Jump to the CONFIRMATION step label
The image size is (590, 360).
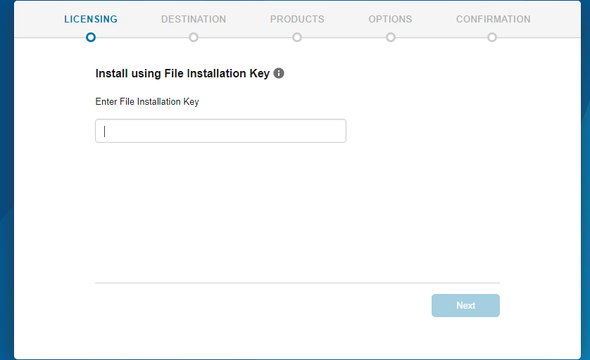(493, 19)
